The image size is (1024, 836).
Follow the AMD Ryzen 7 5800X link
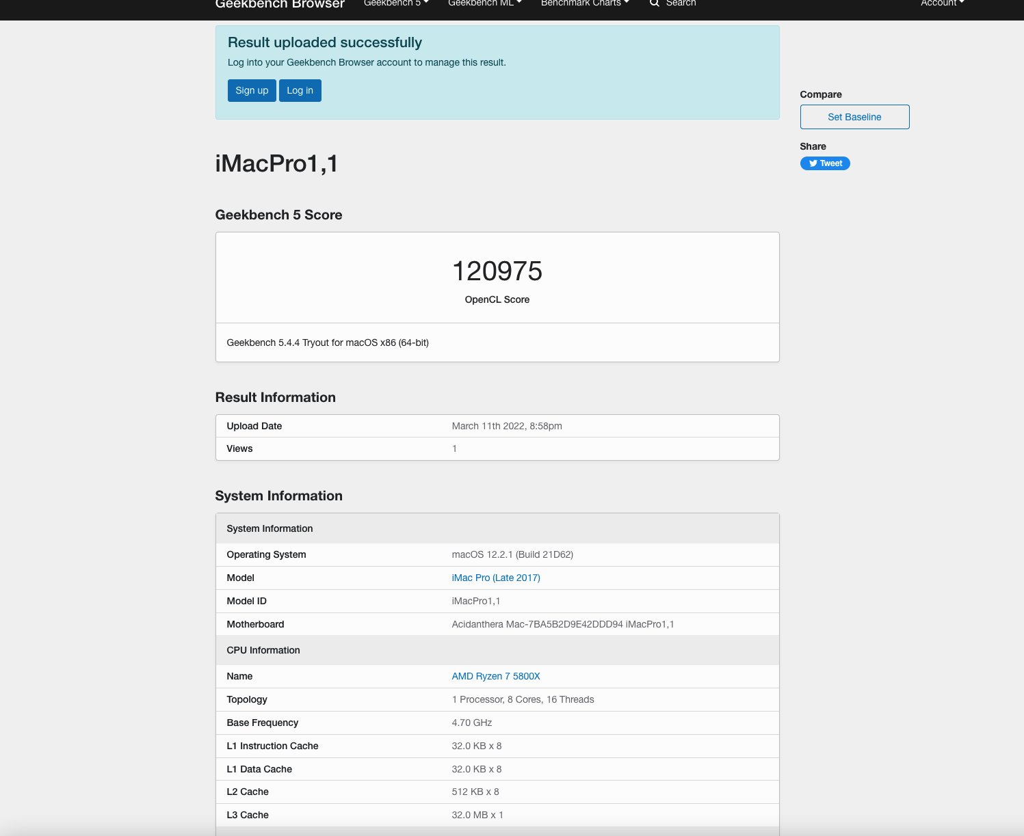coord(496,676)
